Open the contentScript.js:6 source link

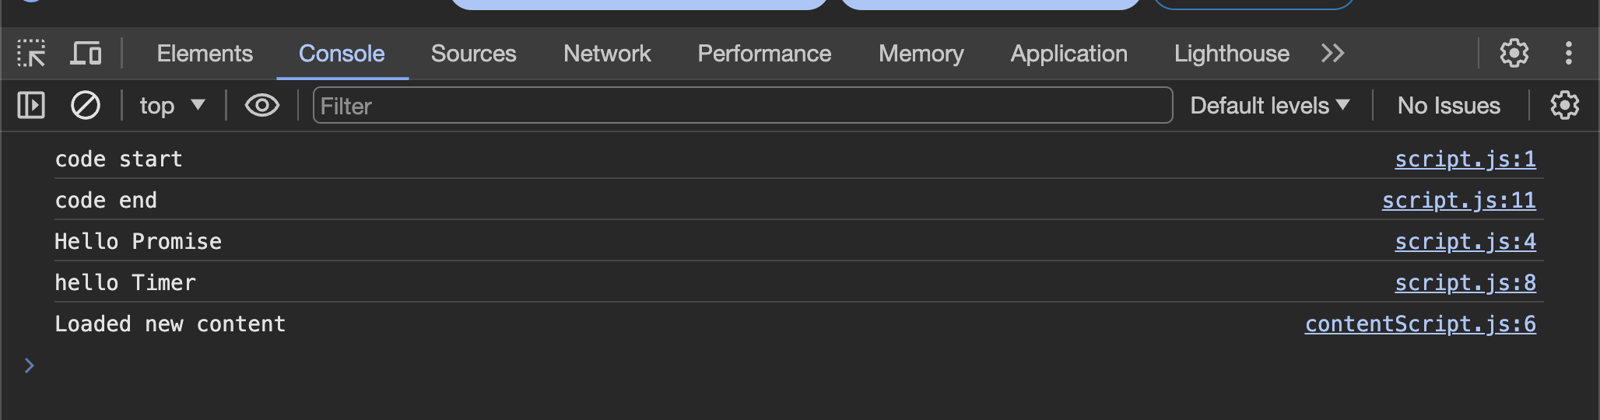click(x=1420, y=324)
